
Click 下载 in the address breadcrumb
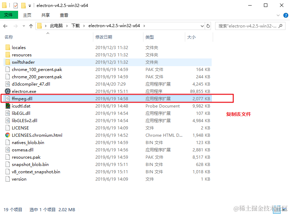coord(76,26)
